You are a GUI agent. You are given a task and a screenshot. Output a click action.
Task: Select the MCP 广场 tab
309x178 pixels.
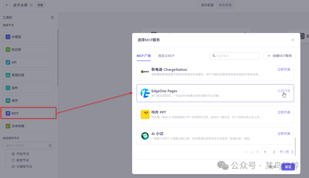coord(144,56)
